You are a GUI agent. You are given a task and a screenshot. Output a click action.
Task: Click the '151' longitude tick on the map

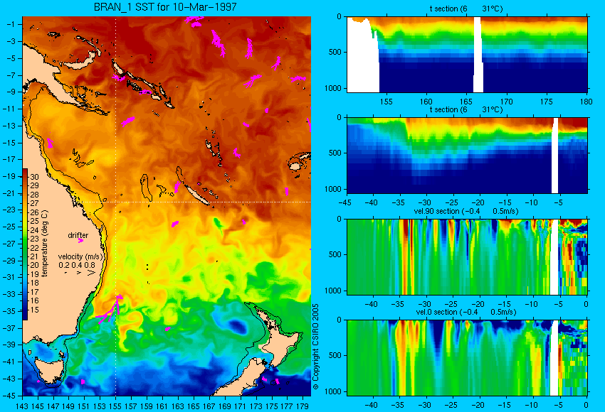coord(84,406)
